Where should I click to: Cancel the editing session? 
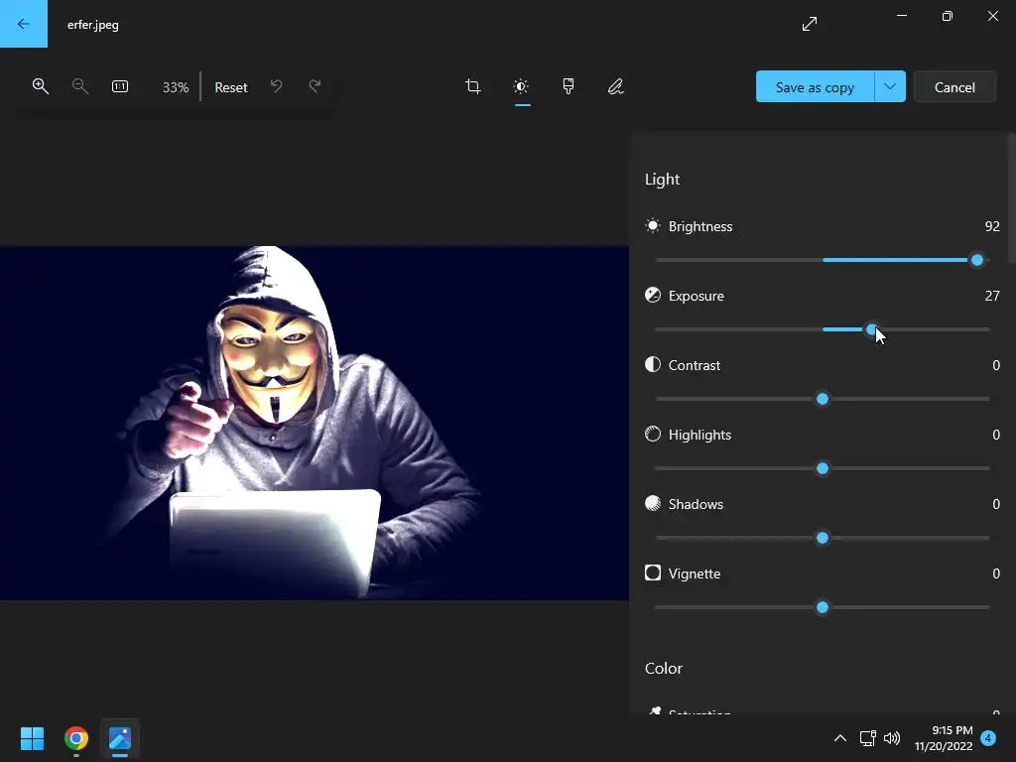(x=954, y=87)
